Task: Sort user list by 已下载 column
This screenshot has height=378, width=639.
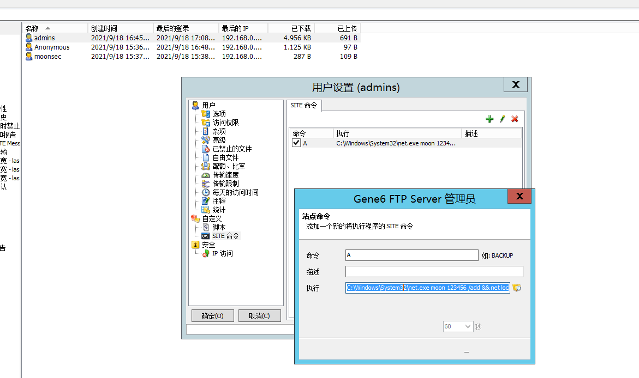Action: [291, 28]
